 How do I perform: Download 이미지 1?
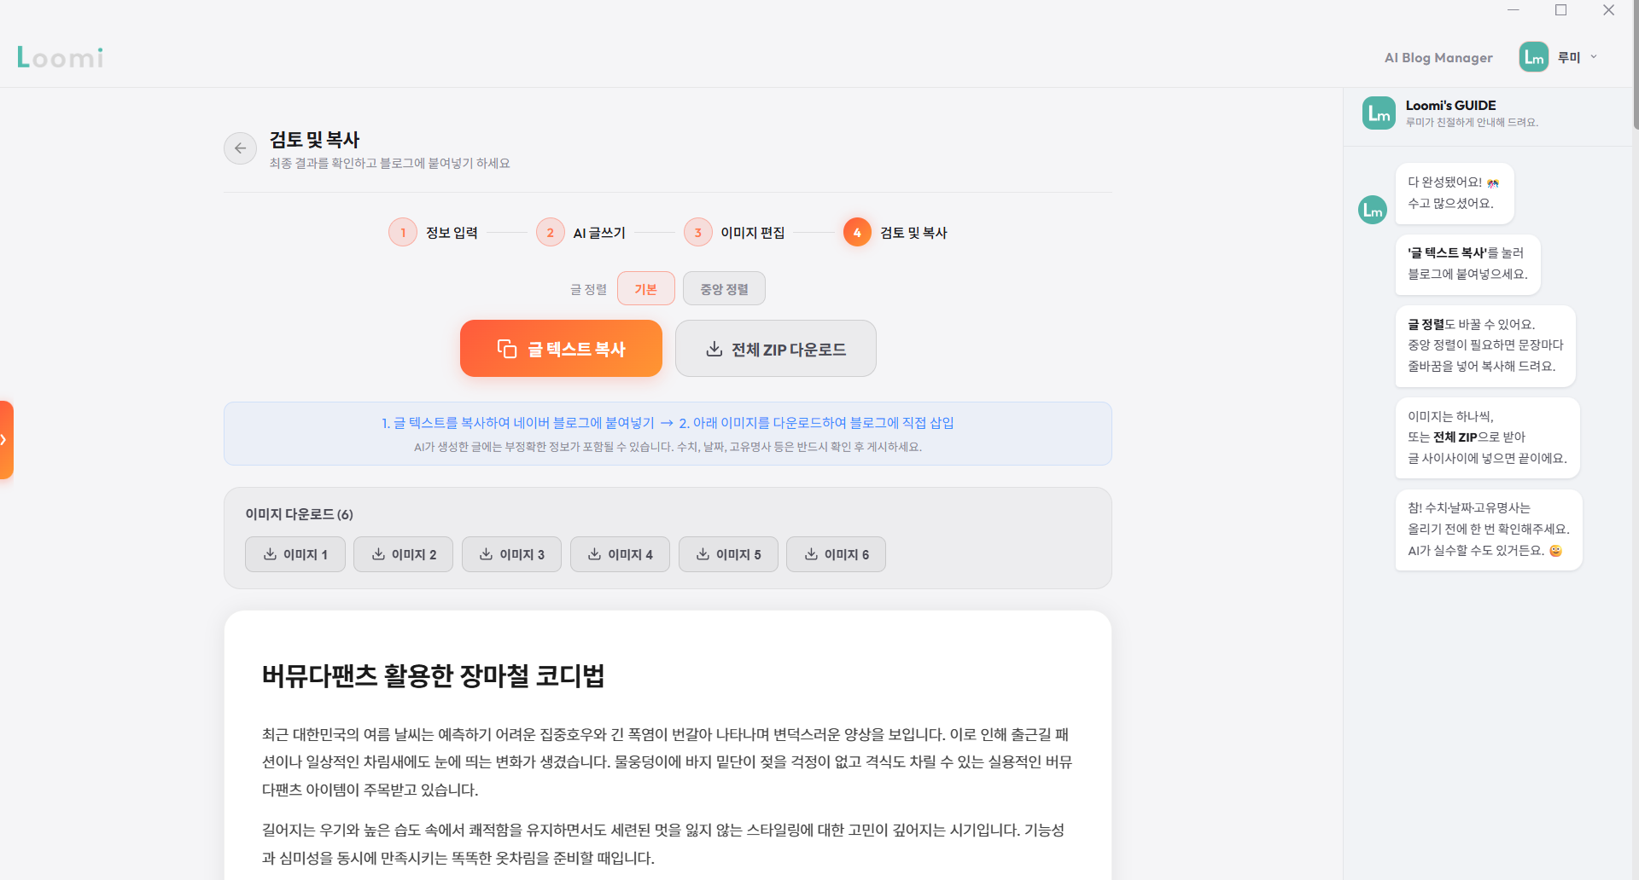pos(295,554)
